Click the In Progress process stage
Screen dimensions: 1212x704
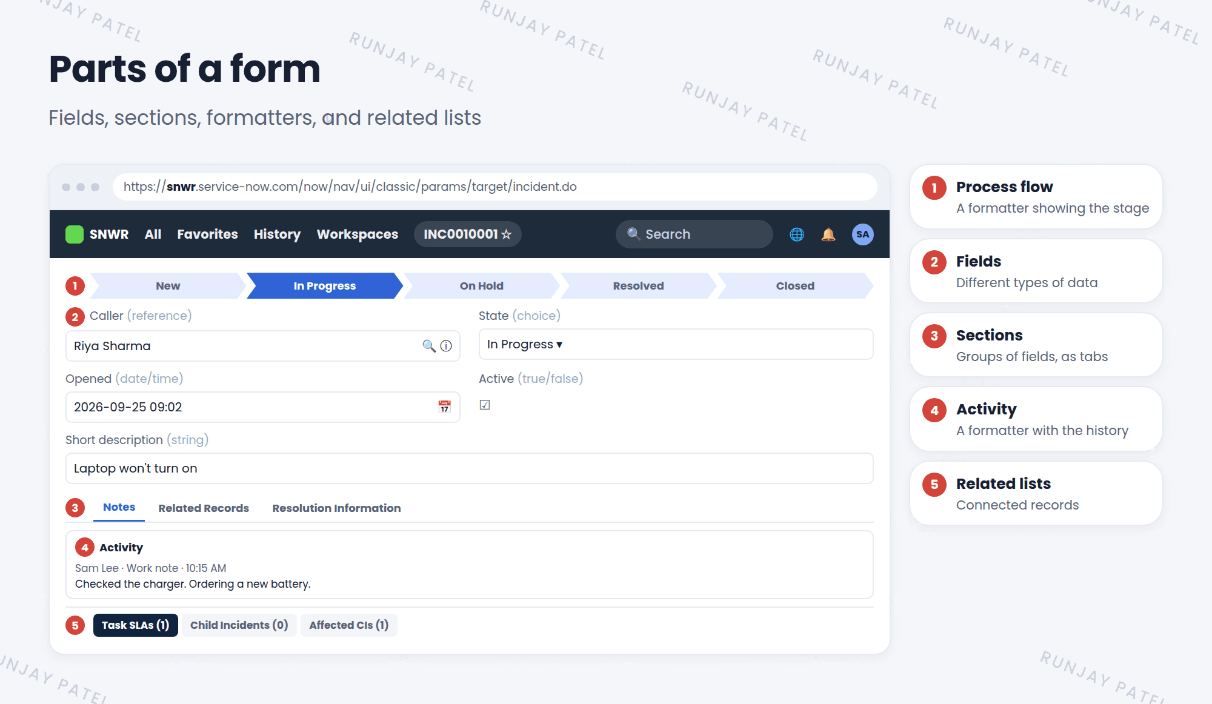324,286
